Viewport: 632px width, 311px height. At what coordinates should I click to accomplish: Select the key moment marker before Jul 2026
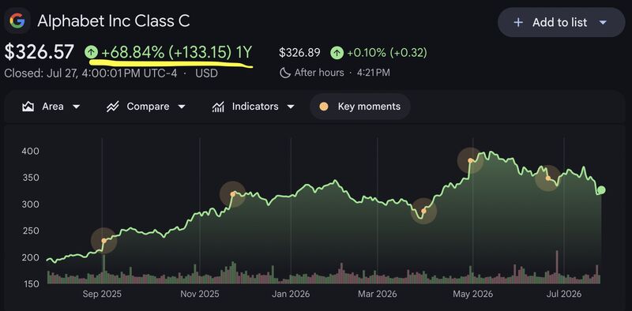tap(547, 178)
